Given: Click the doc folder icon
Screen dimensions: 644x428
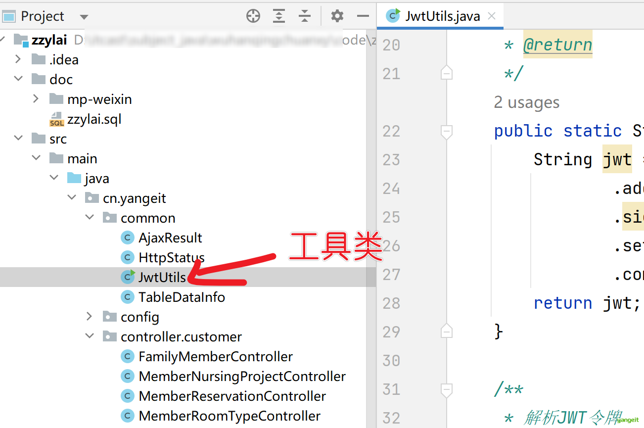Looking at the screenshot, I should pyautogui.click(x=39, y=79).
